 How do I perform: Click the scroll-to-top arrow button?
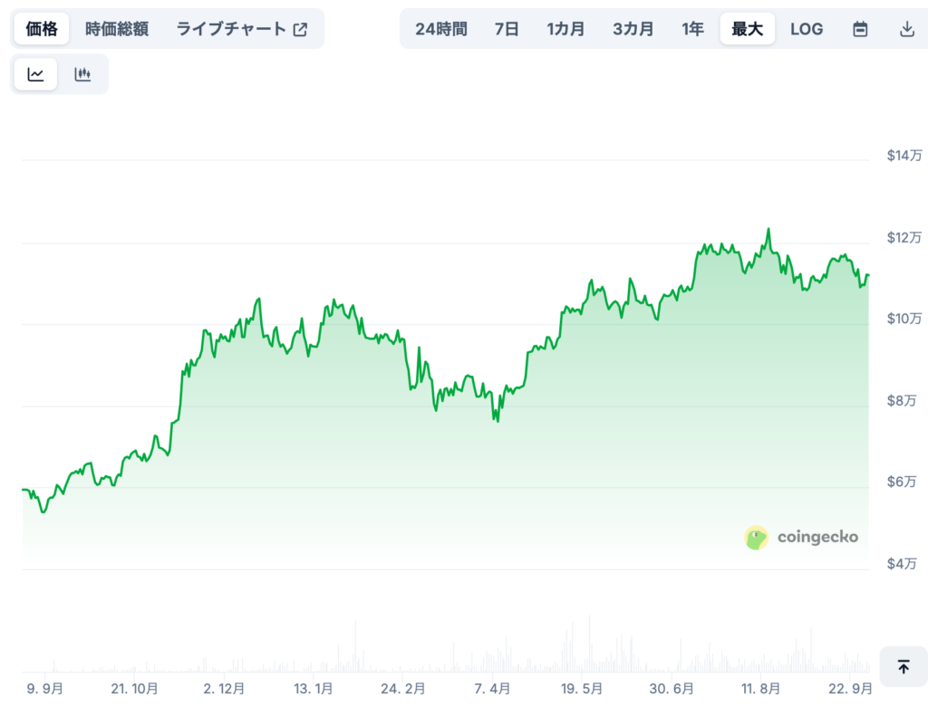pyautogui.click(x=903, y=667)
